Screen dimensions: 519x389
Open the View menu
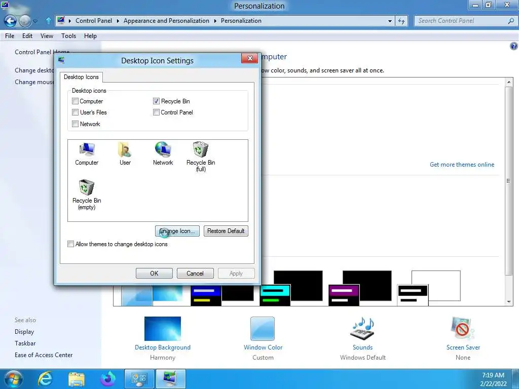point(47,36)
